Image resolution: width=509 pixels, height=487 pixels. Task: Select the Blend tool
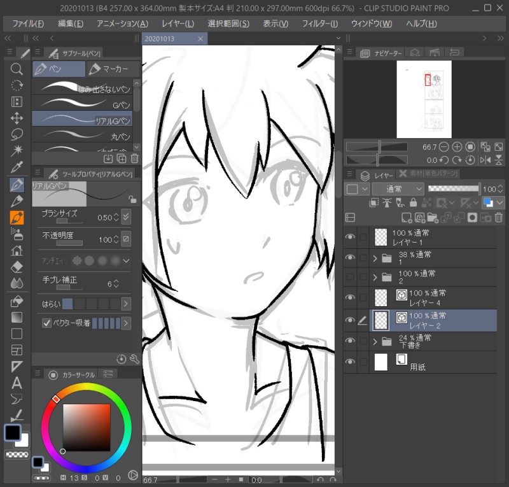click(x=17, y=283)
